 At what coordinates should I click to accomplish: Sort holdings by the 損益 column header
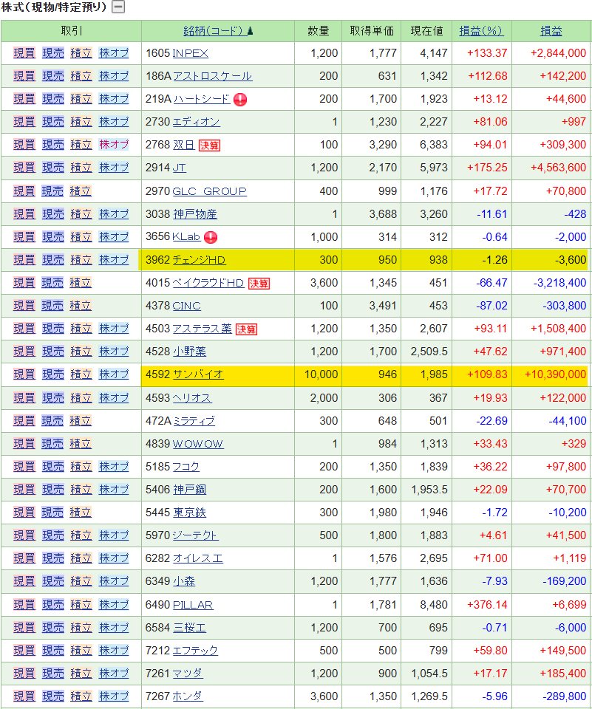pyautogui.click(x=551, y=31)
